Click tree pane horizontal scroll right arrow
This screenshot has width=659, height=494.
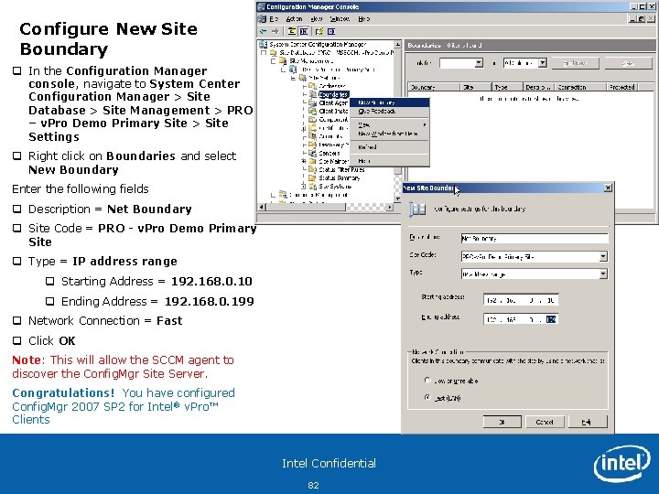(390, 207)
